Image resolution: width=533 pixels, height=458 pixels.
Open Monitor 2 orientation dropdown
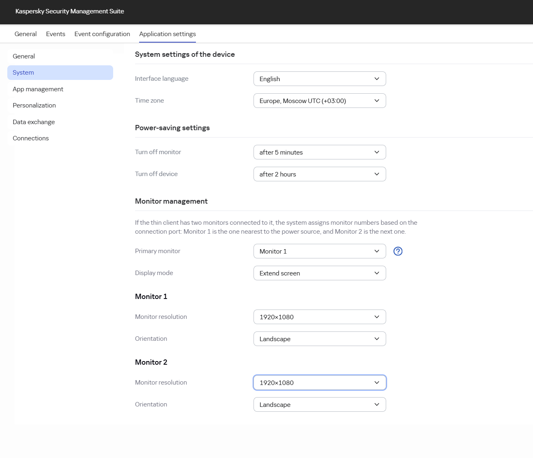coord(320,404)
